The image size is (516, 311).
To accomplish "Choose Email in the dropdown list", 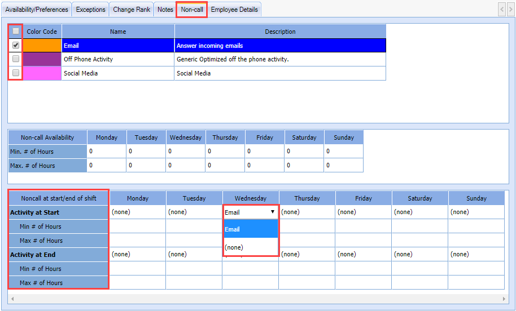I will (251, 229).
